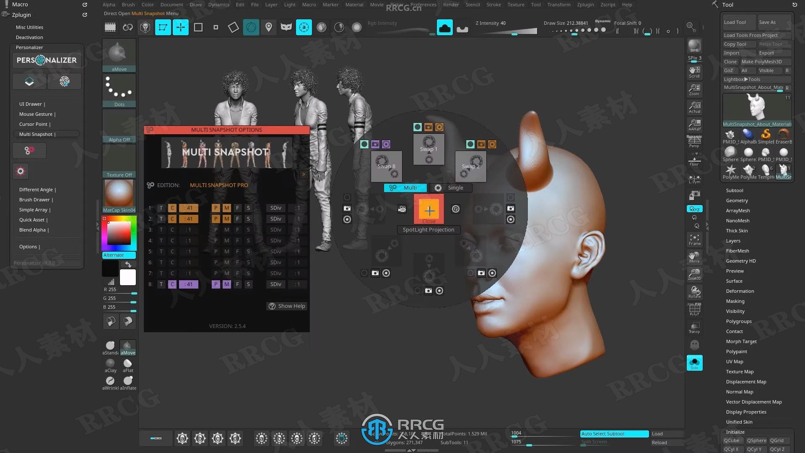Click SpotLight Projection button
Image resolution: width=805 pixels, height=453 pixels.
tap(428, 230)
